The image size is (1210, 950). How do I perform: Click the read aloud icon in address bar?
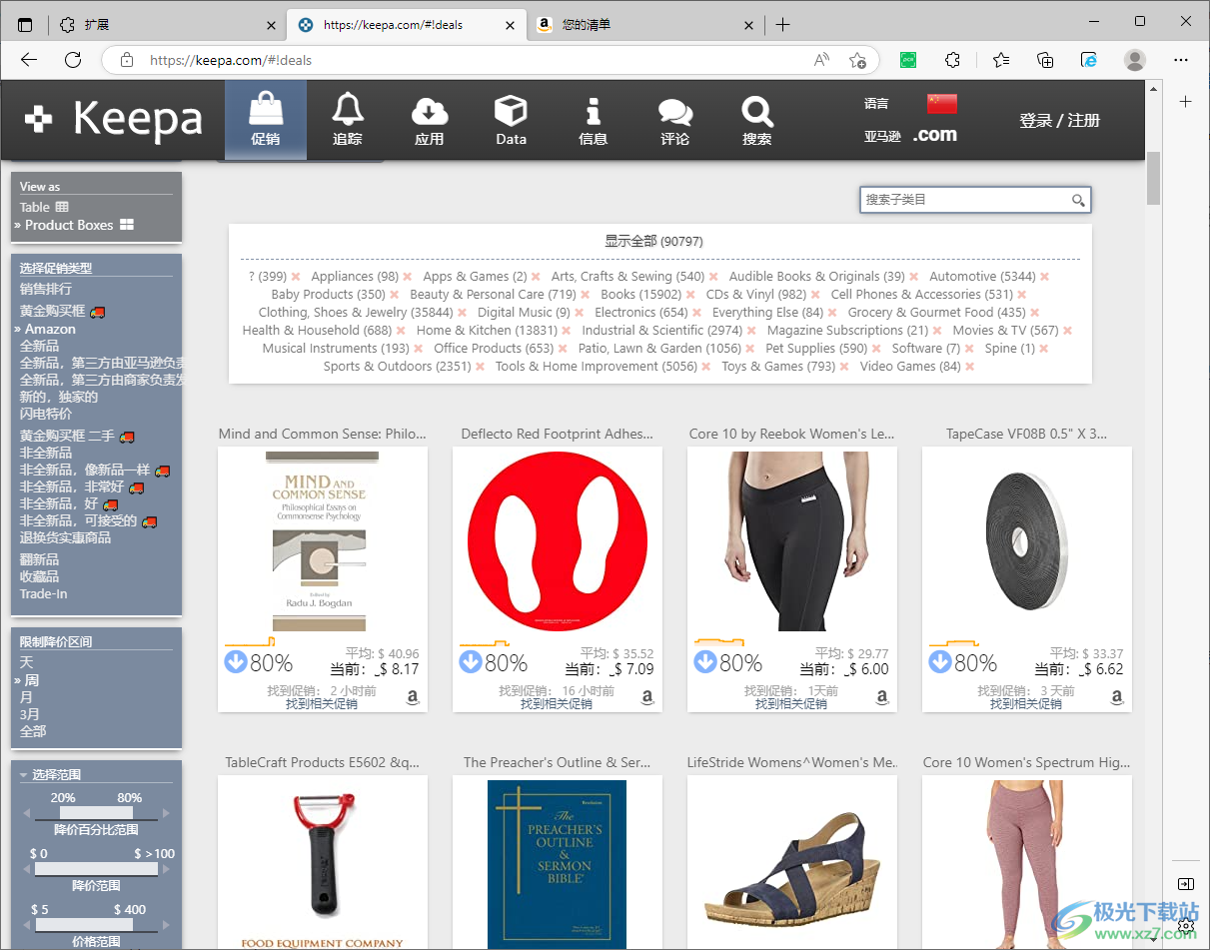821,60
